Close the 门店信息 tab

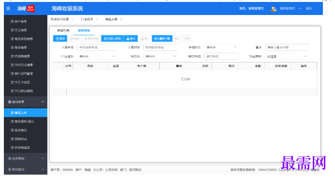[97, 19]
